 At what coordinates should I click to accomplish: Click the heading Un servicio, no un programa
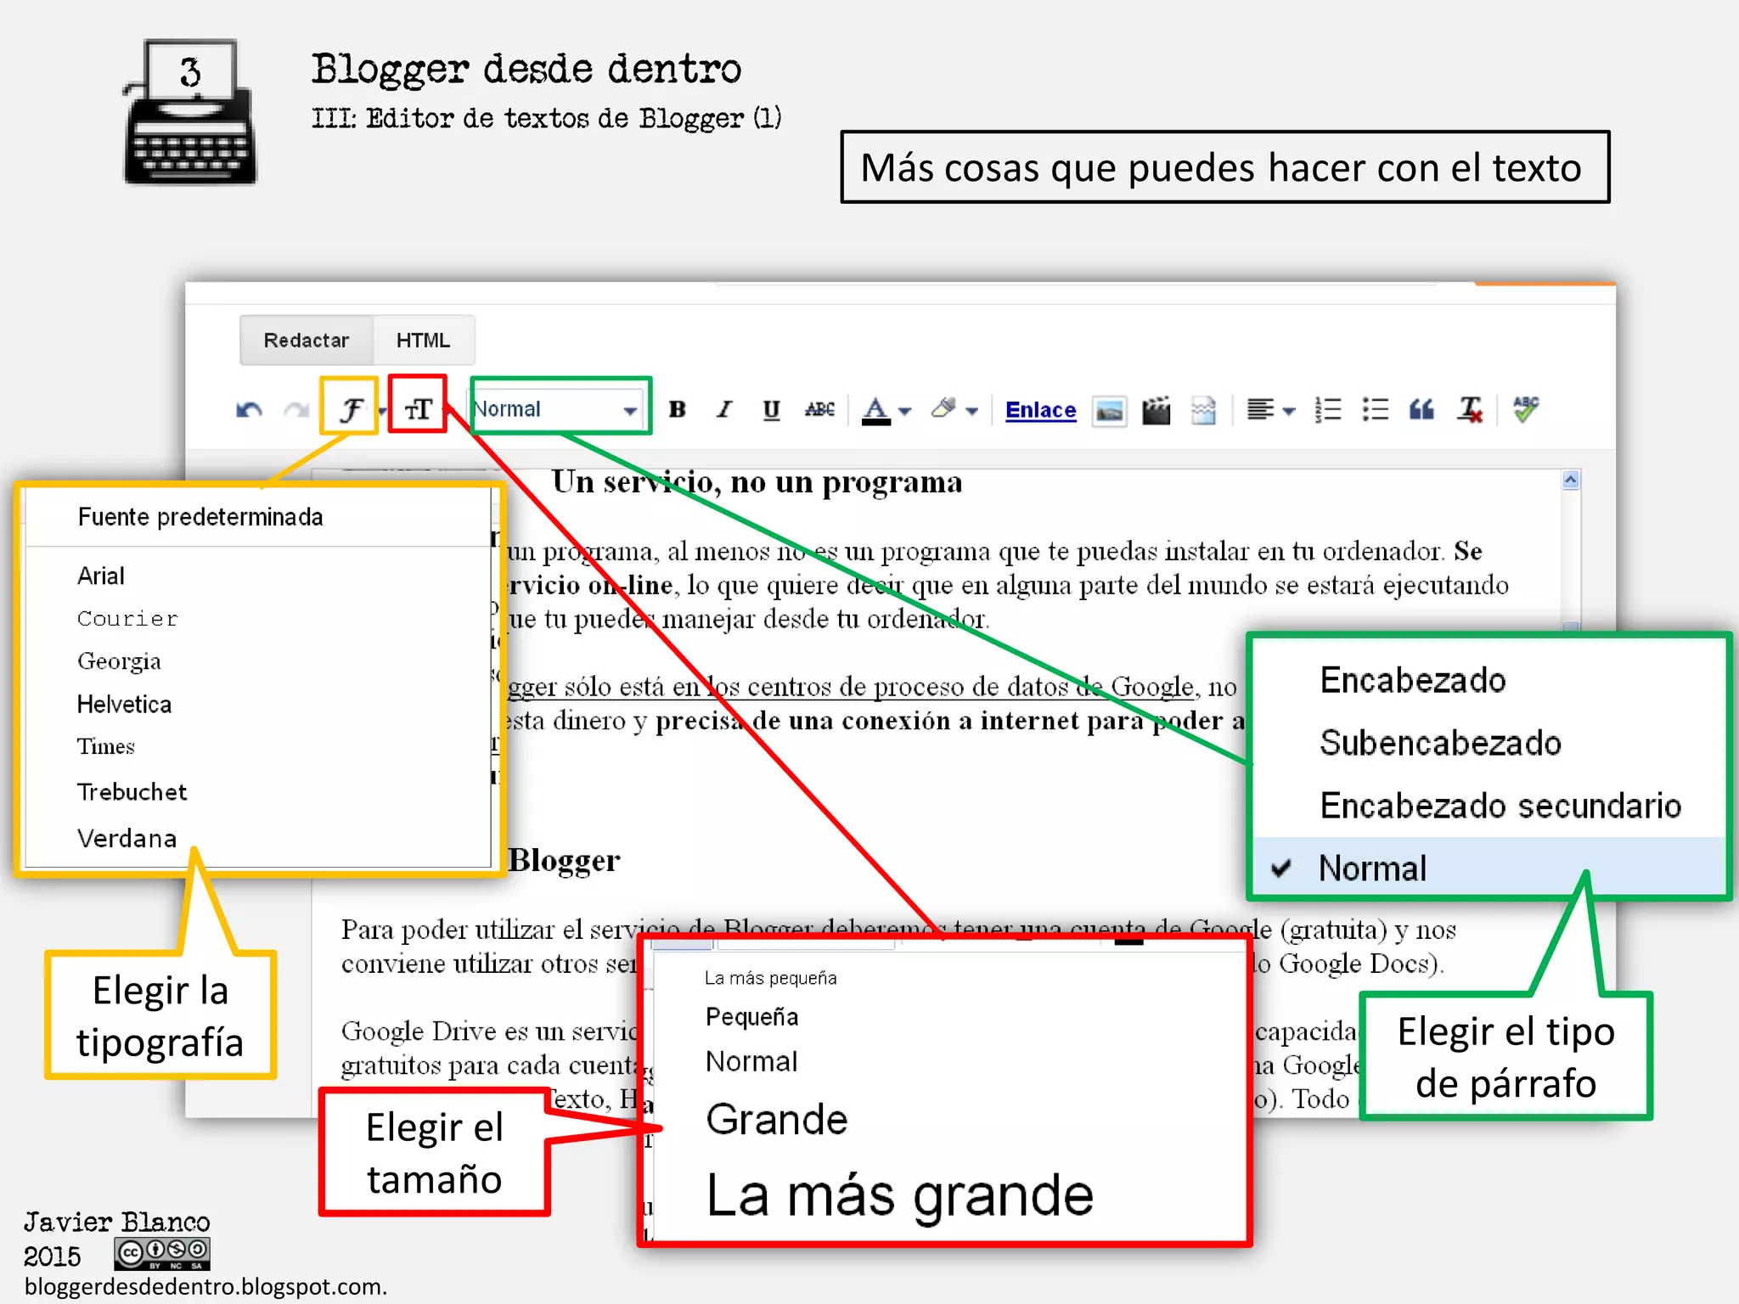point(757,482)
